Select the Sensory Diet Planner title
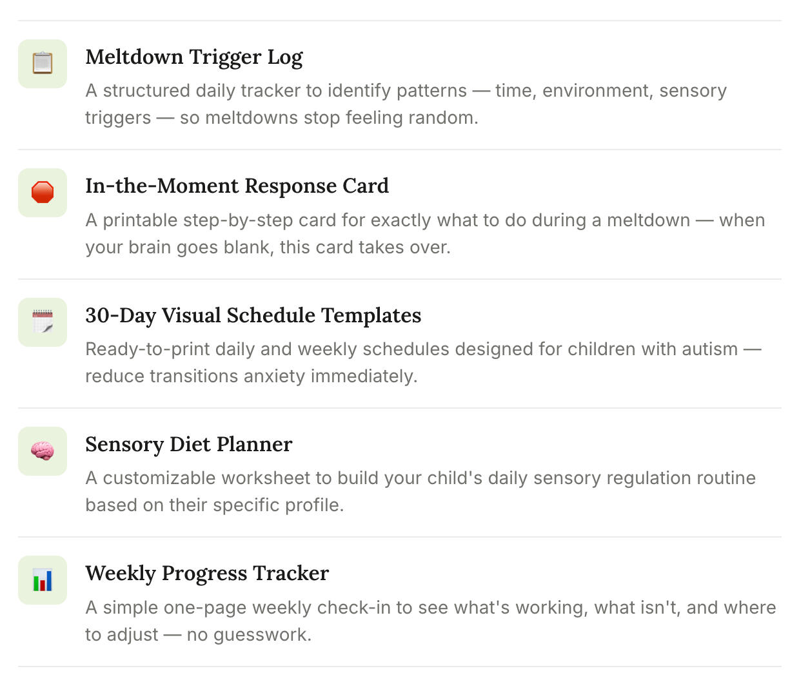 pos(188,444)
